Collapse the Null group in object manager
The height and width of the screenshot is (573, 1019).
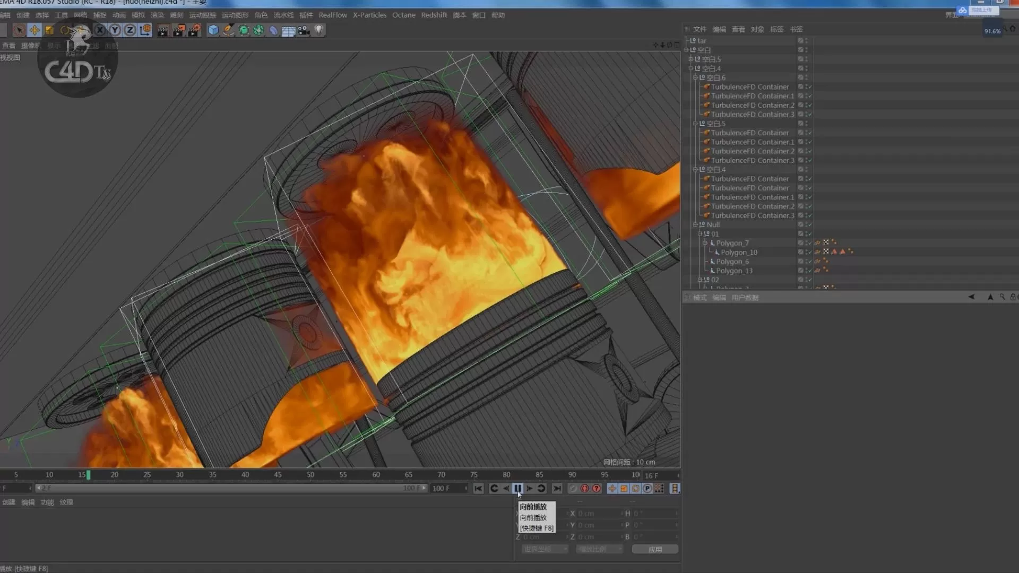[695, 225]
